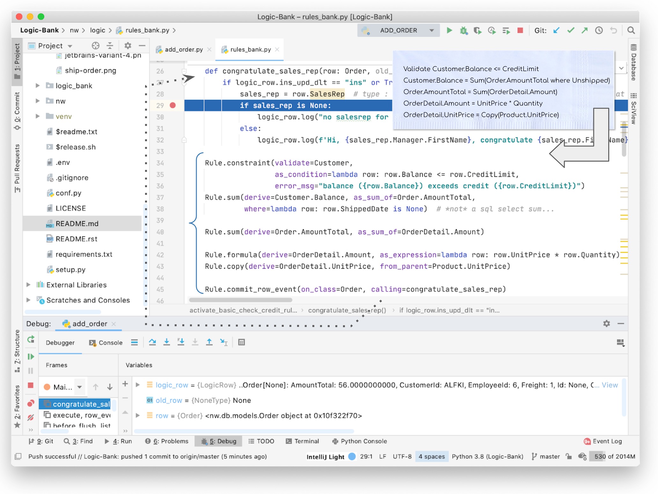
Task: Click Step Over in debugger toolbar
Action: (x=152, y=342)
